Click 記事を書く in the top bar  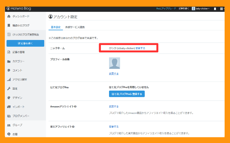click(184, 9)
